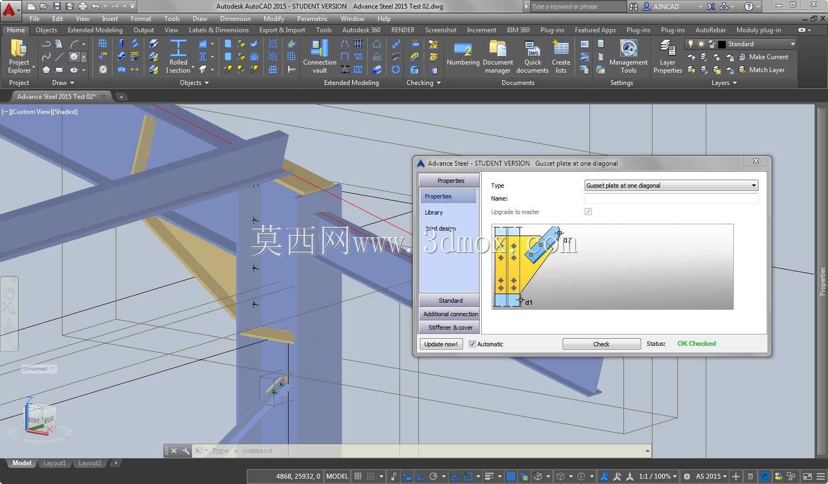Click the black layer color swatch

[x=722, y=44]
